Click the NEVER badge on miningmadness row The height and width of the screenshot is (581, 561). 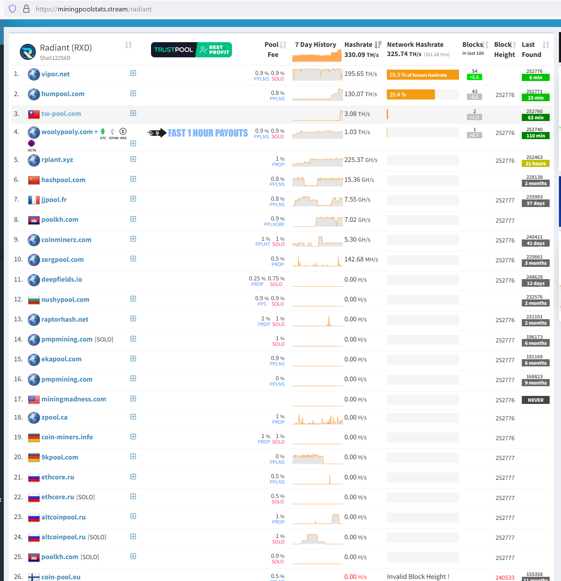[536, 400]
